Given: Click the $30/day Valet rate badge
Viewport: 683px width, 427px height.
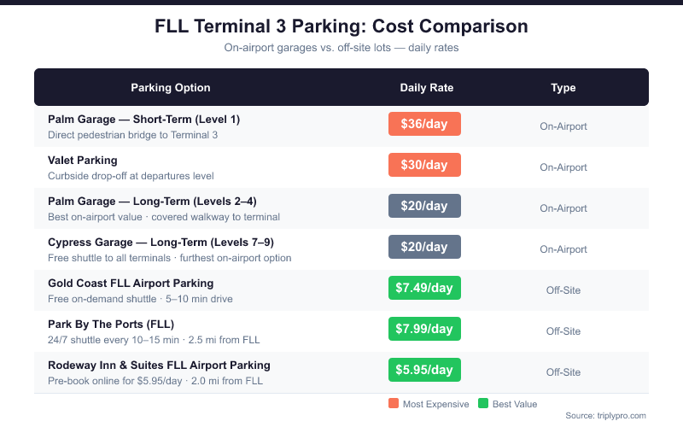Looking at the screenshot, I should [424, 165].
